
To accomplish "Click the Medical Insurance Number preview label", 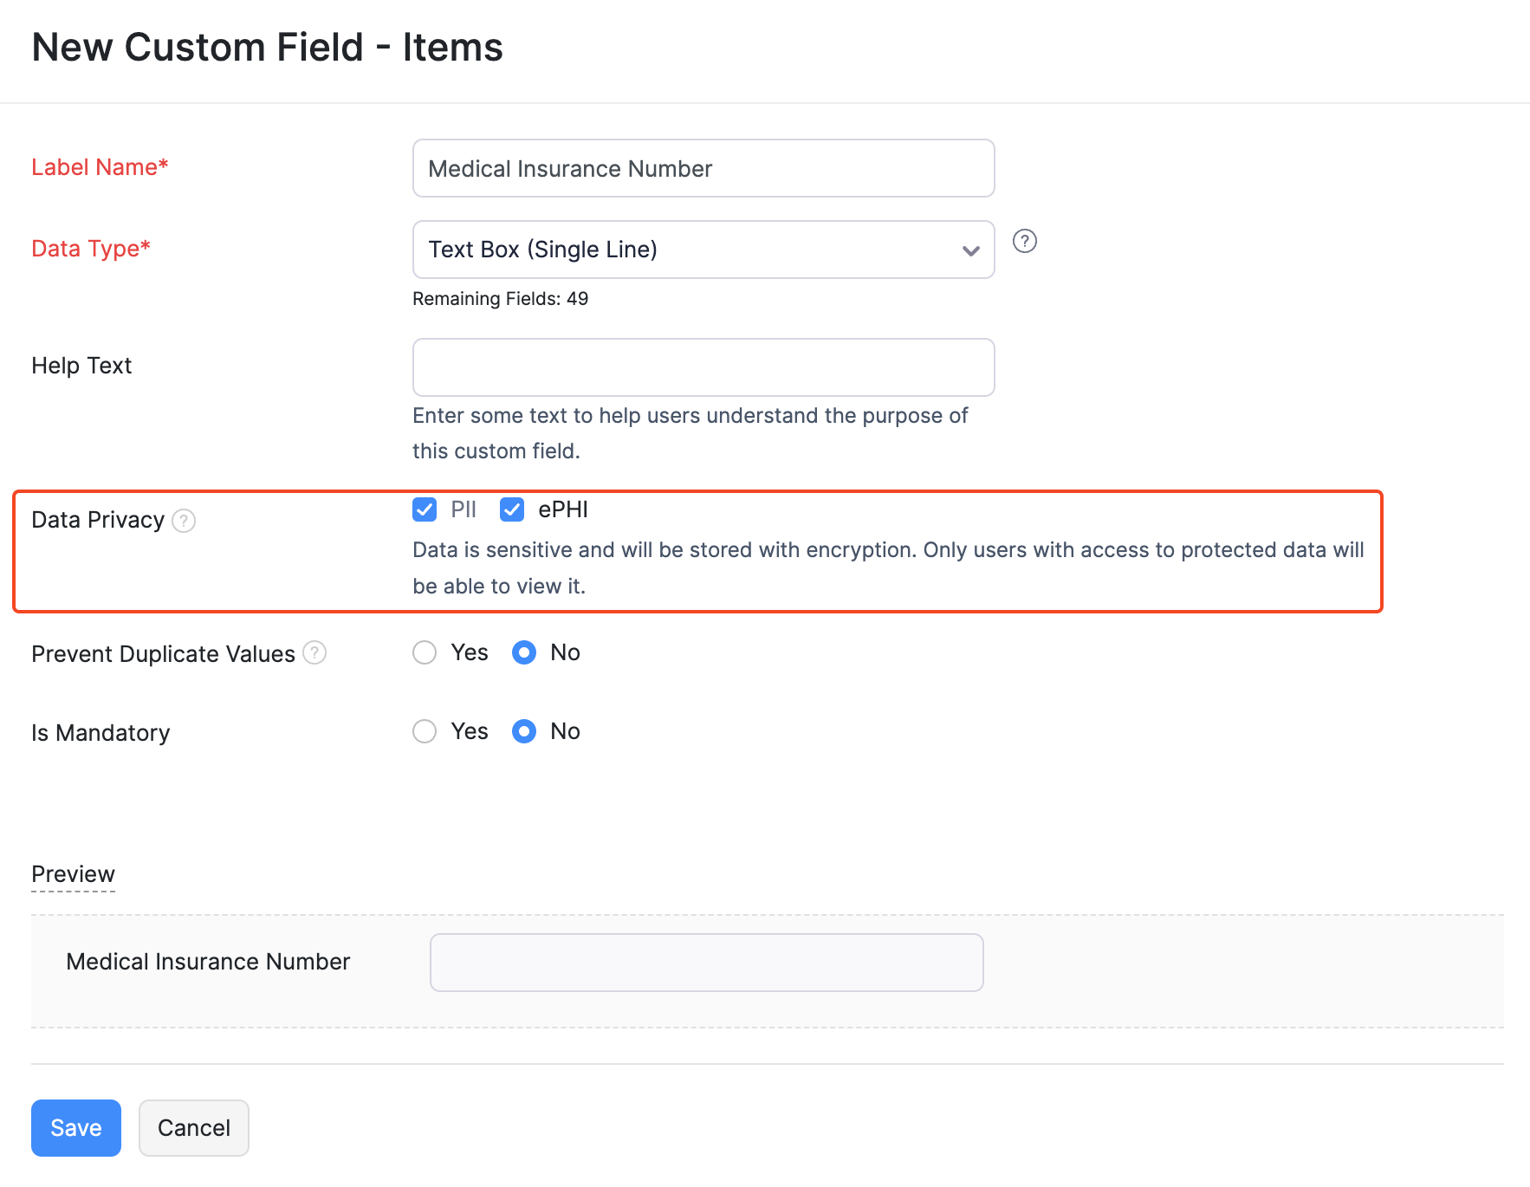I will point(208,961).
